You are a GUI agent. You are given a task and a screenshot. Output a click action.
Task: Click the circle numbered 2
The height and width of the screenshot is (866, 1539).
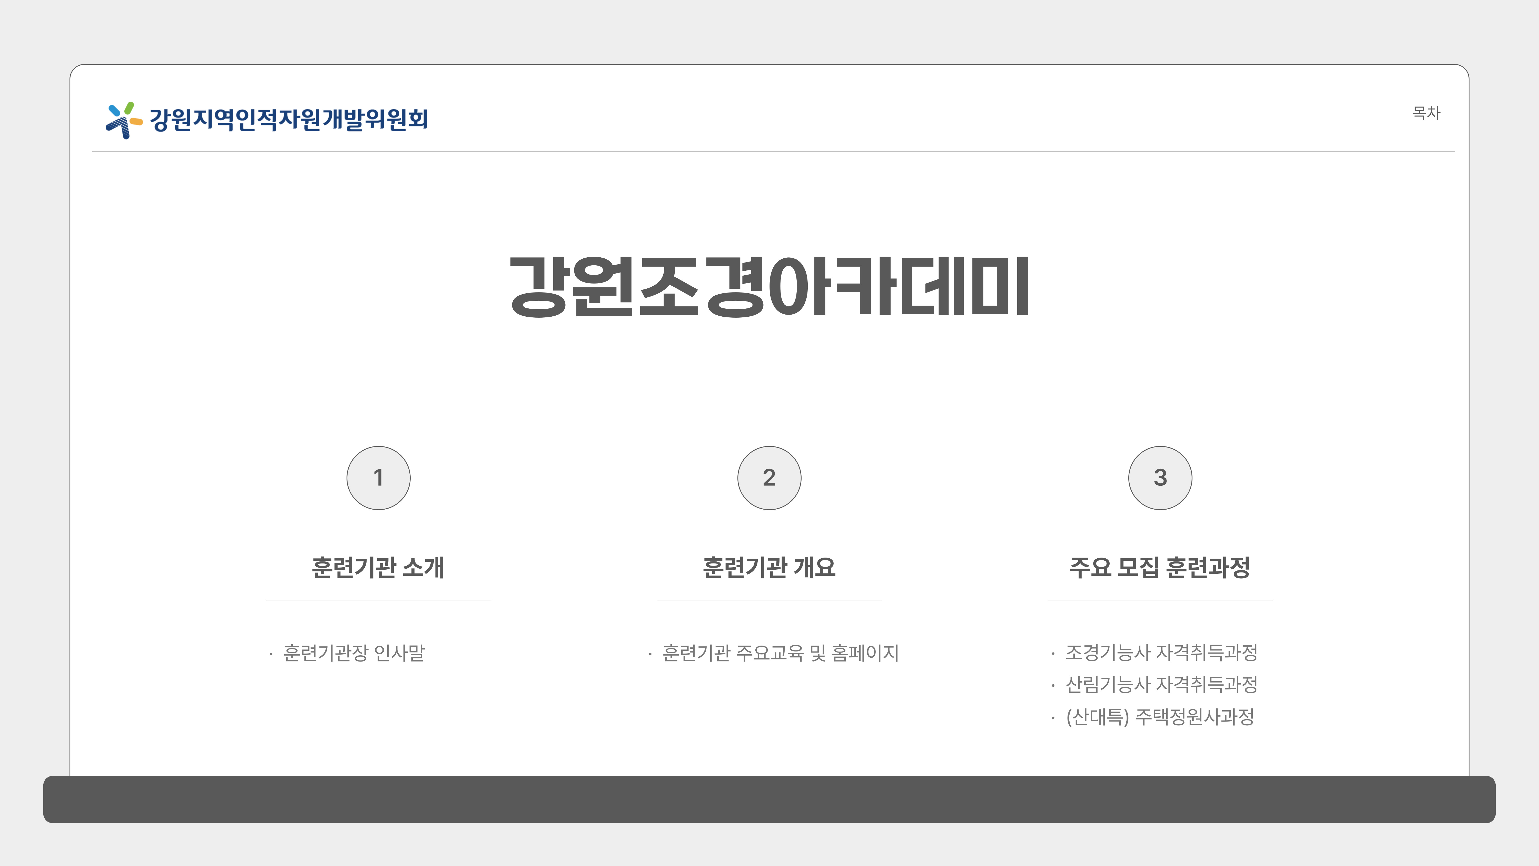click(769, 478)
